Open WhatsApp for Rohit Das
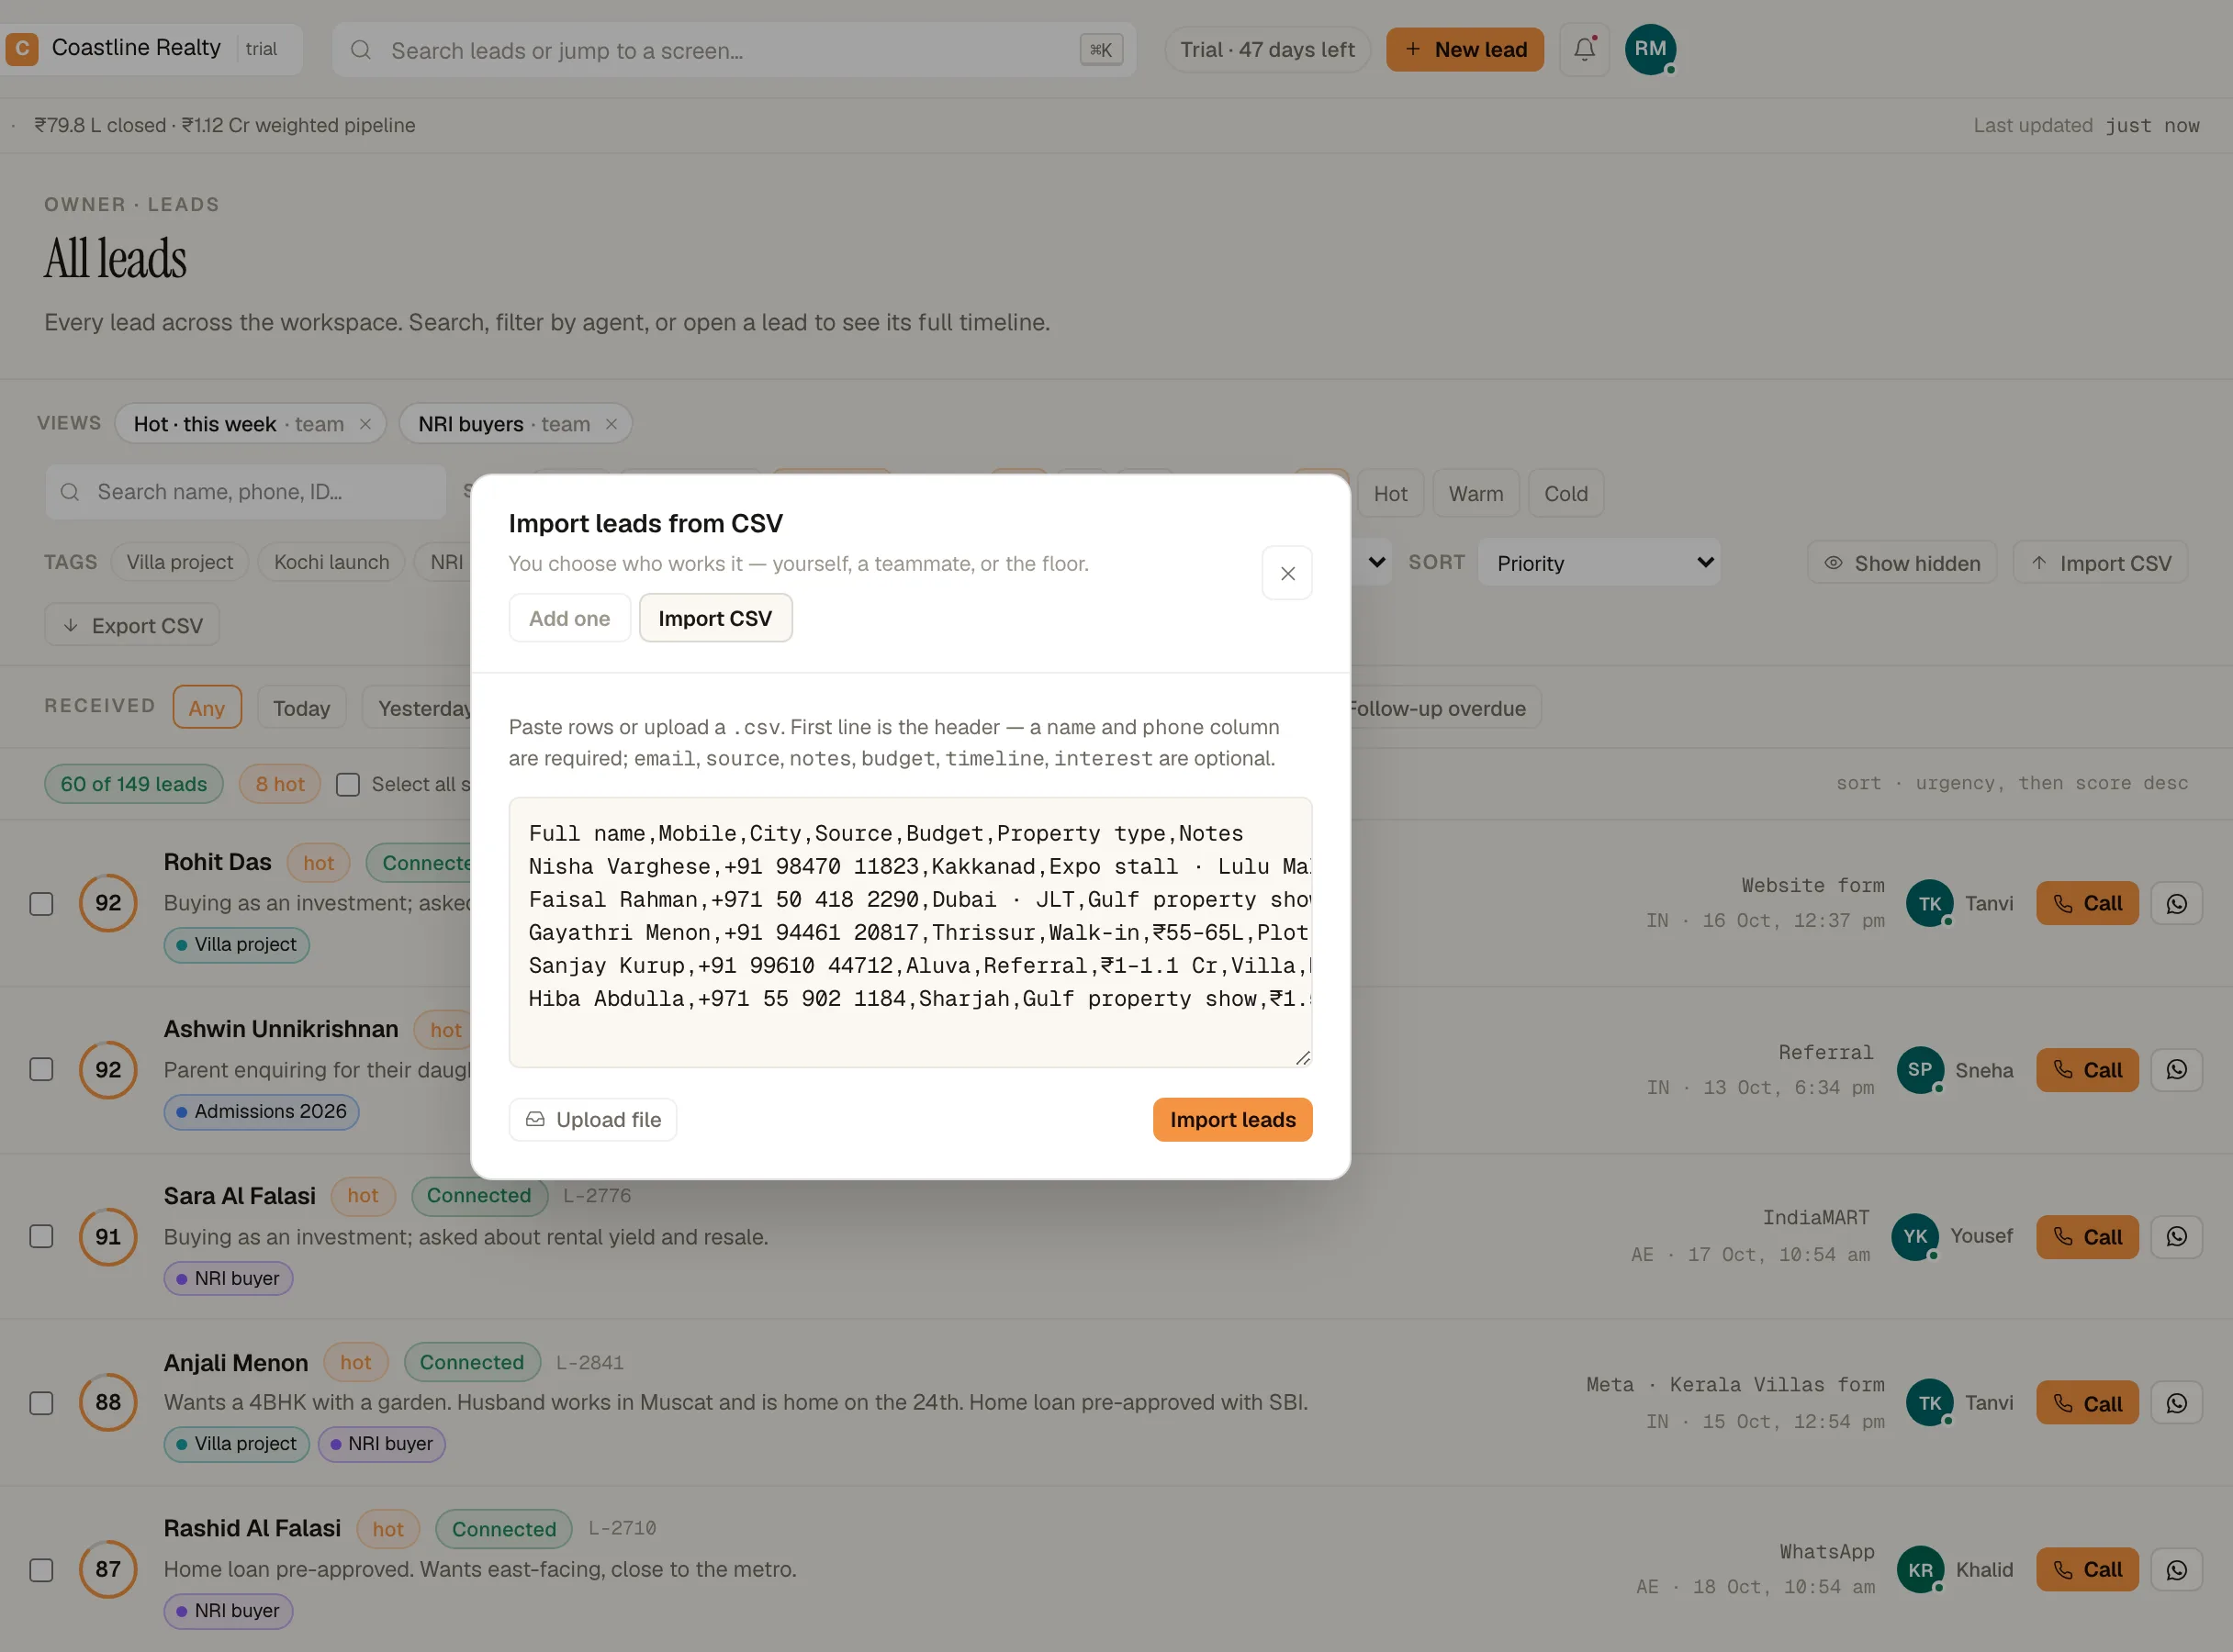Image resolution: width=2233 pixels, height=1652 pixels. coord(2177,903)
